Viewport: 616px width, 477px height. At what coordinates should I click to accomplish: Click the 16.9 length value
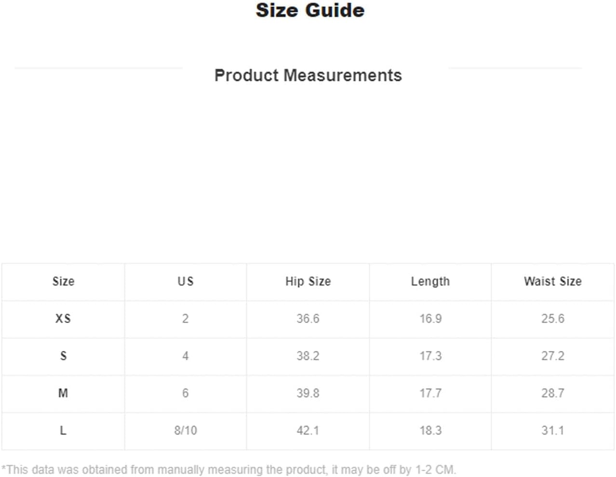coord(430,319)
